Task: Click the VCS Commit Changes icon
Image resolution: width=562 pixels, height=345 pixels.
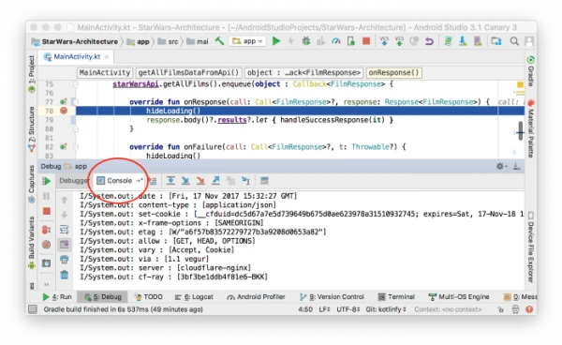Action: pyautogui.click(x=399, y=41)
